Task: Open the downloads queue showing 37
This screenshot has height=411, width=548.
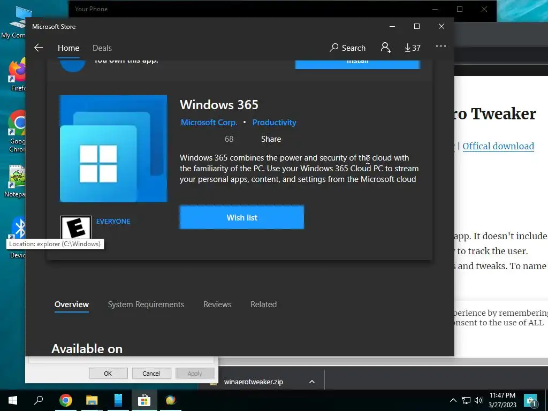Action: [x=413, y=48]
